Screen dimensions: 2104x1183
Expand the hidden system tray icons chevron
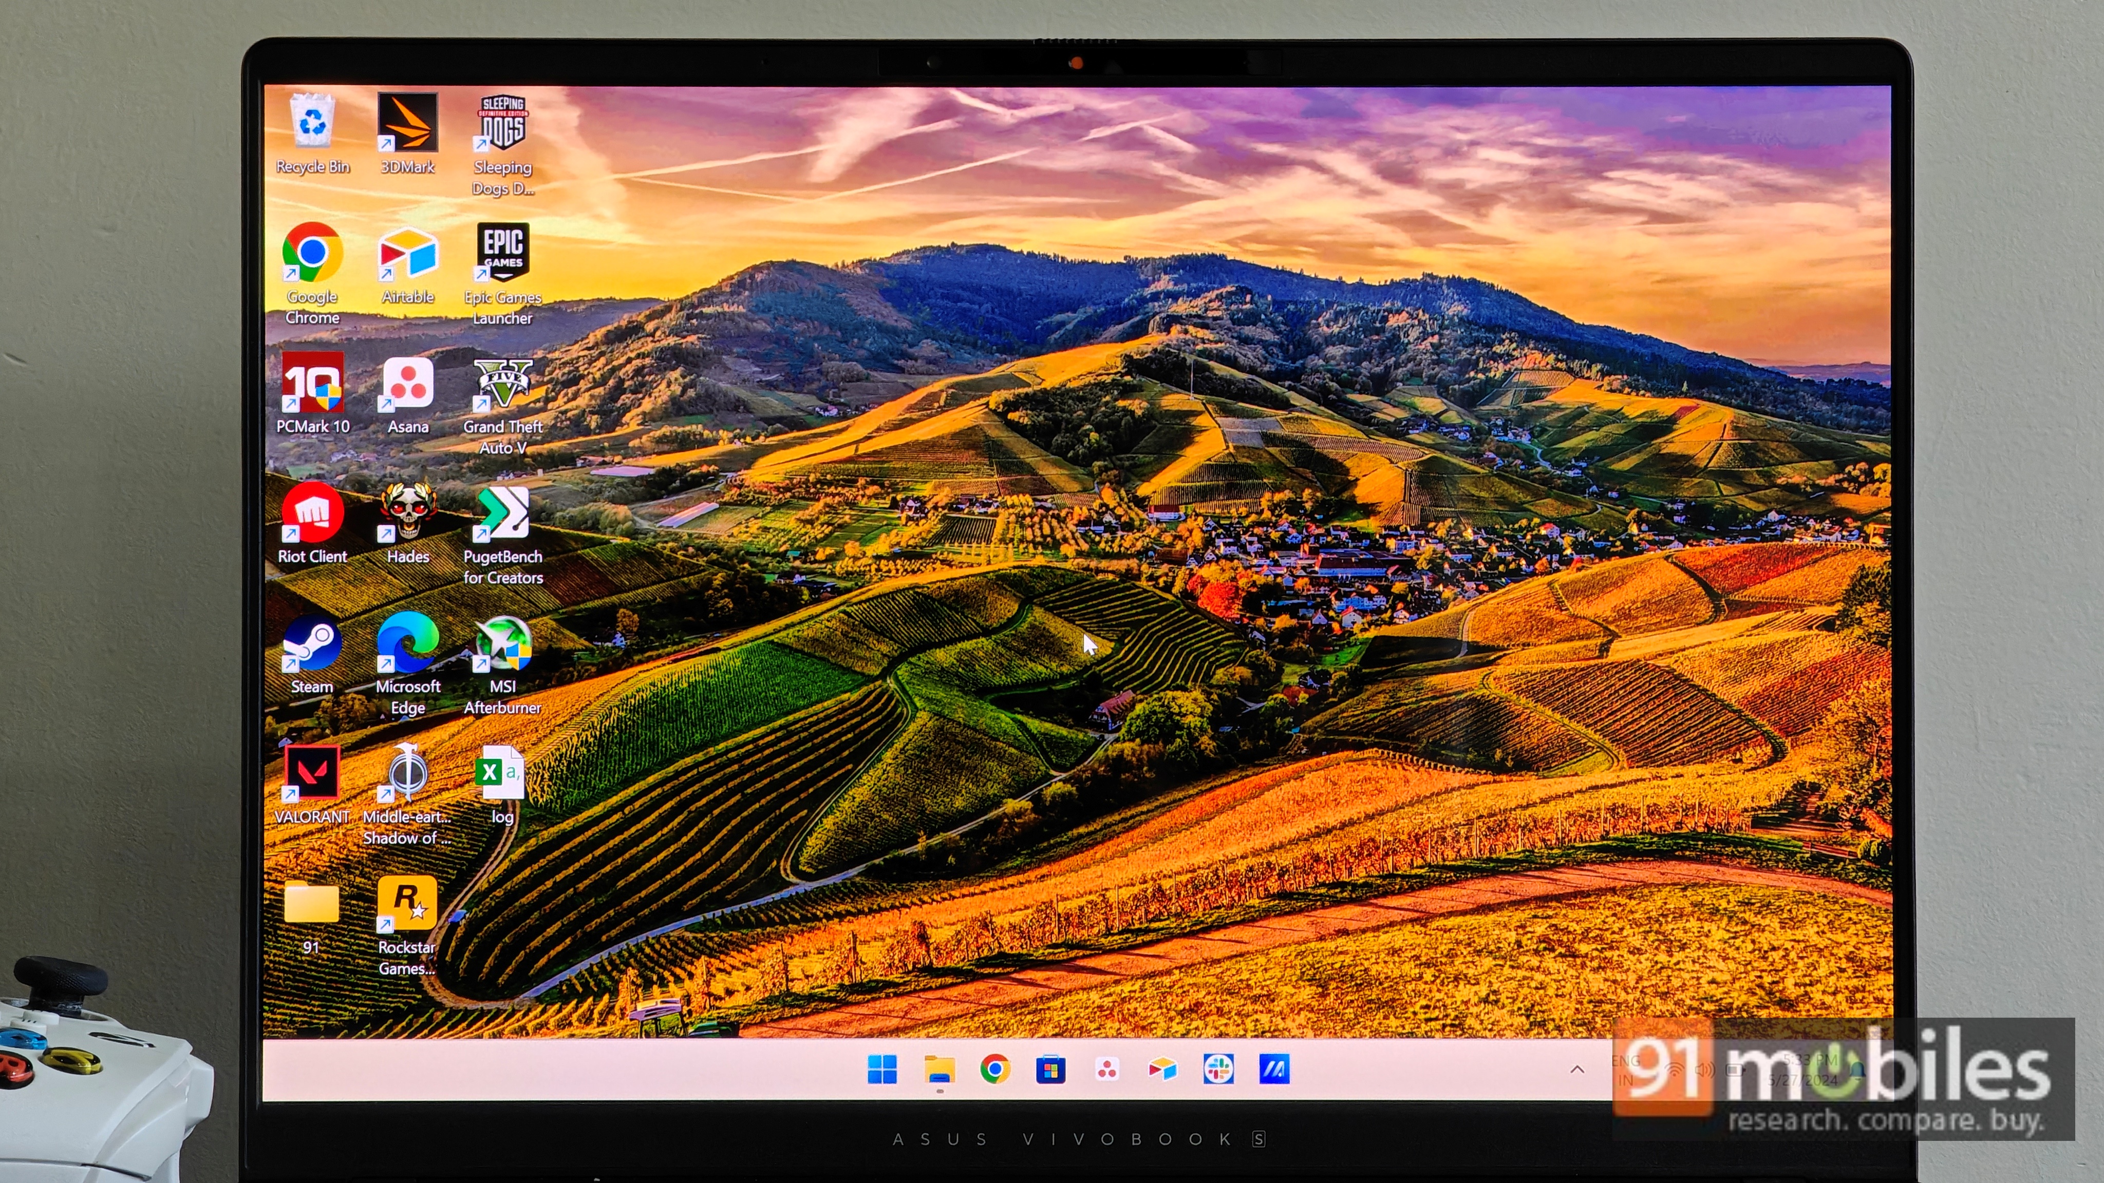[1577, 1070]
